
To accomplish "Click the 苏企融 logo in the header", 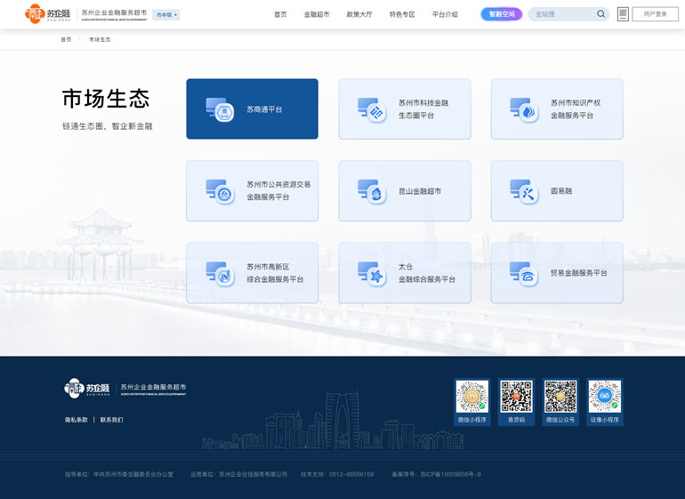I will [49, 14].
